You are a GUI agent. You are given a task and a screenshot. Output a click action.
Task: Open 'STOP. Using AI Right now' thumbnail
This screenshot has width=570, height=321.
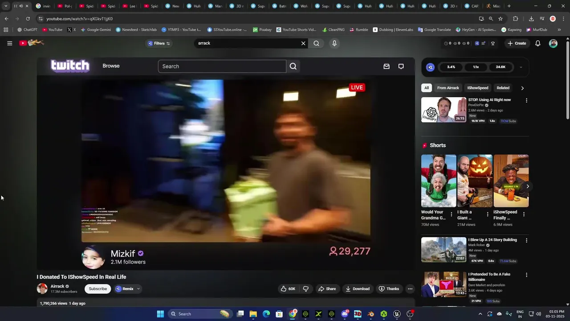[444, 110]
